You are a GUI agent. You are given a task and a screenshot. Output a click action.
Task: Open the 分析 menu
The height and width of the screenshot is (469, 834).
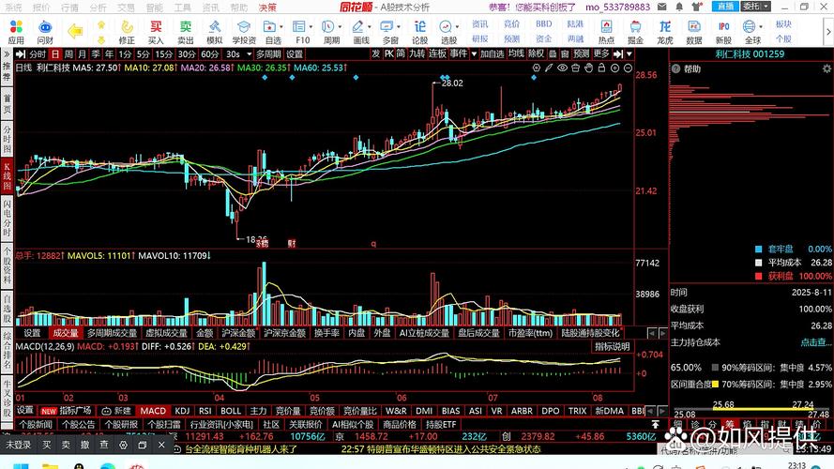point(98,7)
